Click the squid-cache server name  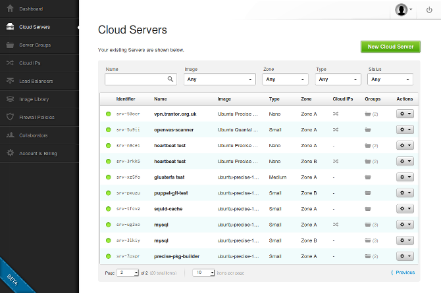click(x=169, y=209)
